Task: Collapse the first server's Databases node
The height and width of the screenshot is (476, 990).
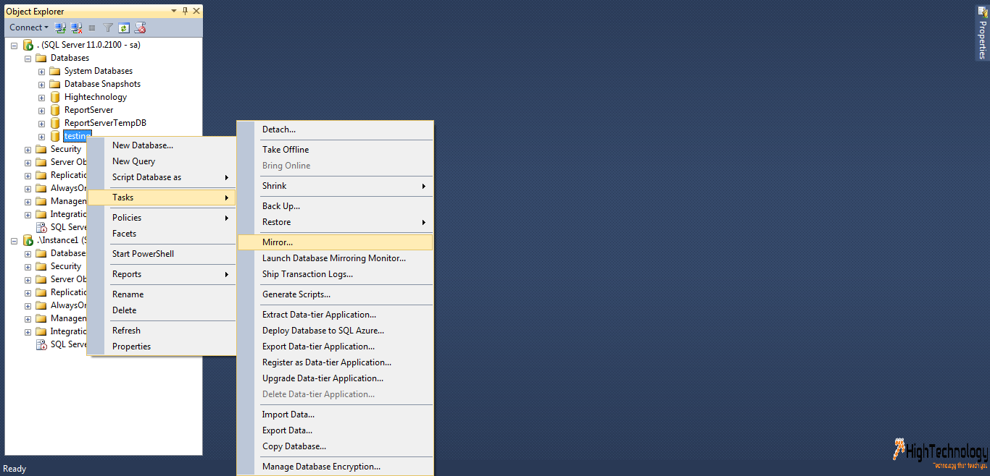Action: pyautogui.click(x=28, y=58)
